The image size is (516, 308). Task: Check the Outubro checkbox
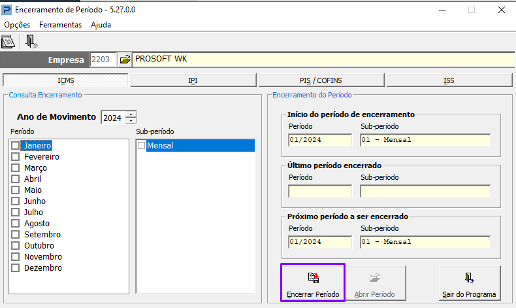click(x=15, y=246)
